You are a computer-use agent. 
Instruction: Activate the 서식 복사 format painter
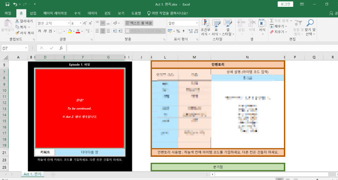pyautogui.click(x=25, y=33)
